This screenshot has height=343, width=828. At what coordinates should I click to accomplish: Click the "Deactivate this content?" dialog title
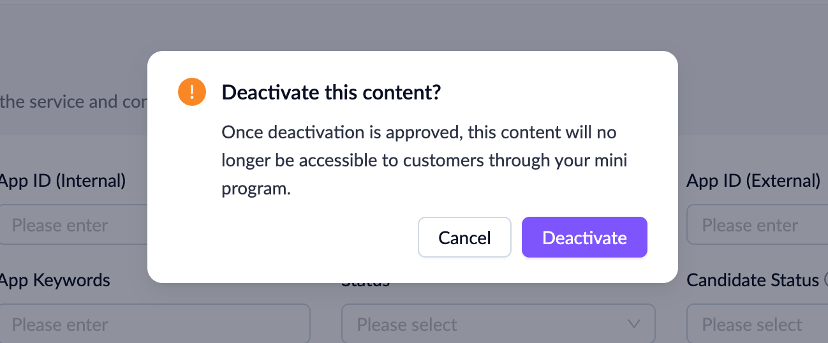(x=331, y=92)
